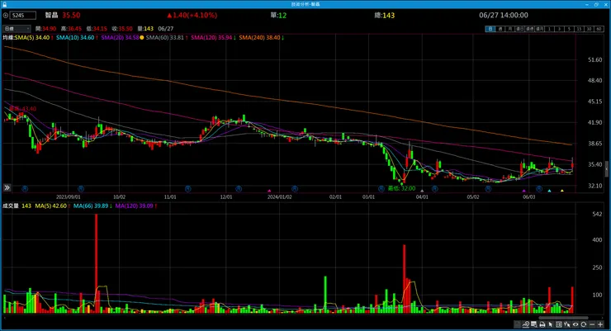Switch to the 5-minute timeframe
The image size is (611, 331).
pyautogui.click(x=569, y=29)
